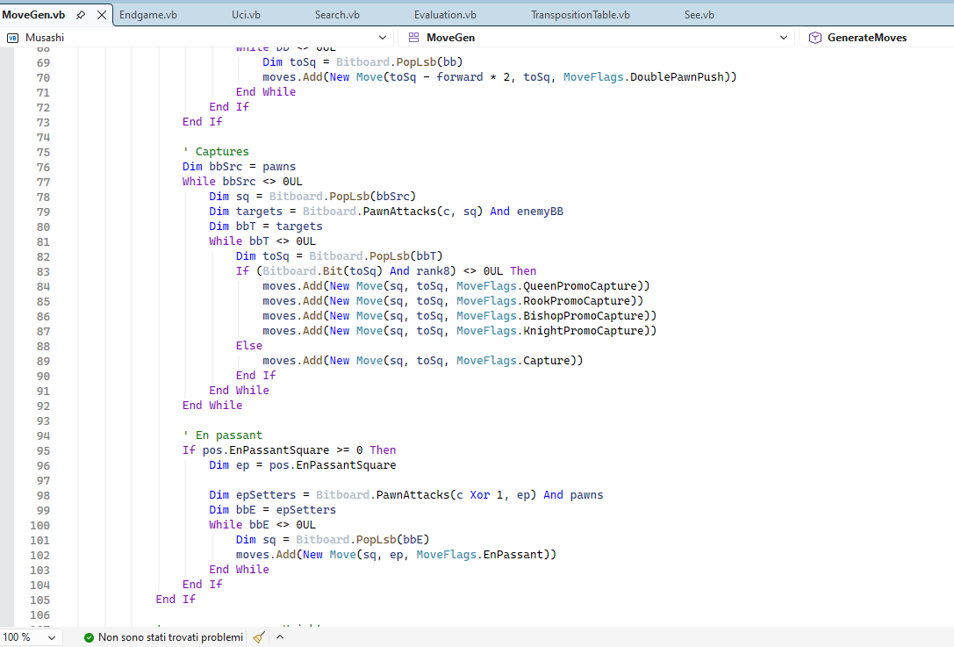Viewport: 954px width, 647px height.
Task: Click the Else keyword on line 88
Action: click(x=249, y=346)
